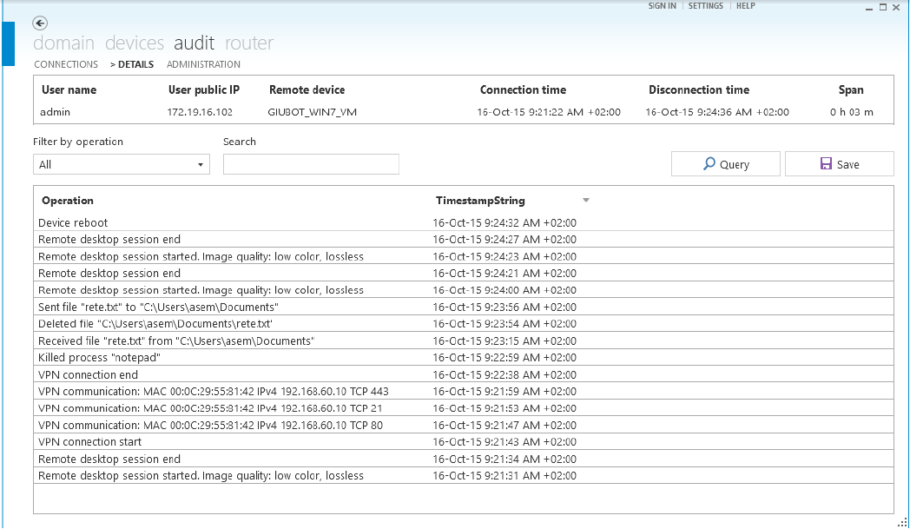910x529 pixels.
Task: Go to the CONNECTIONS subtab
Action: [66, 64]
